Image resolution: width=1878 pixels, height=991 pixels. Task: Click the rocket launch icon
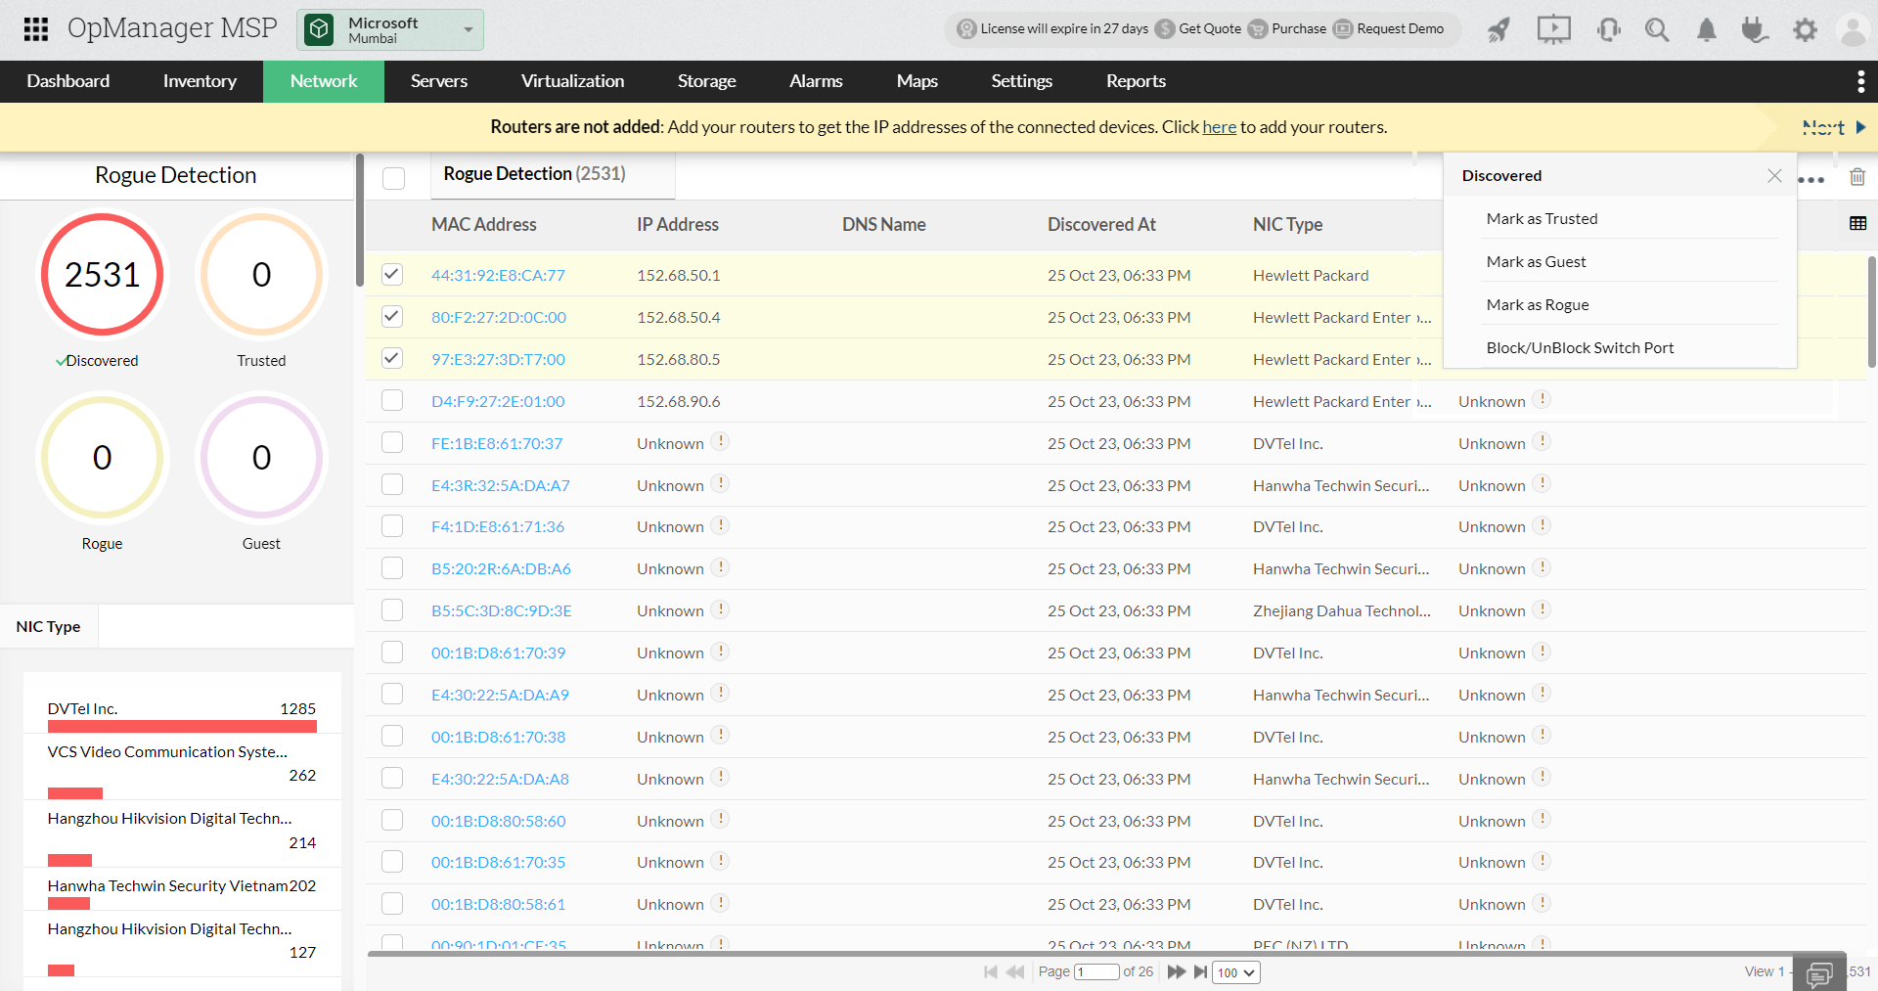tap(1499, 29)
